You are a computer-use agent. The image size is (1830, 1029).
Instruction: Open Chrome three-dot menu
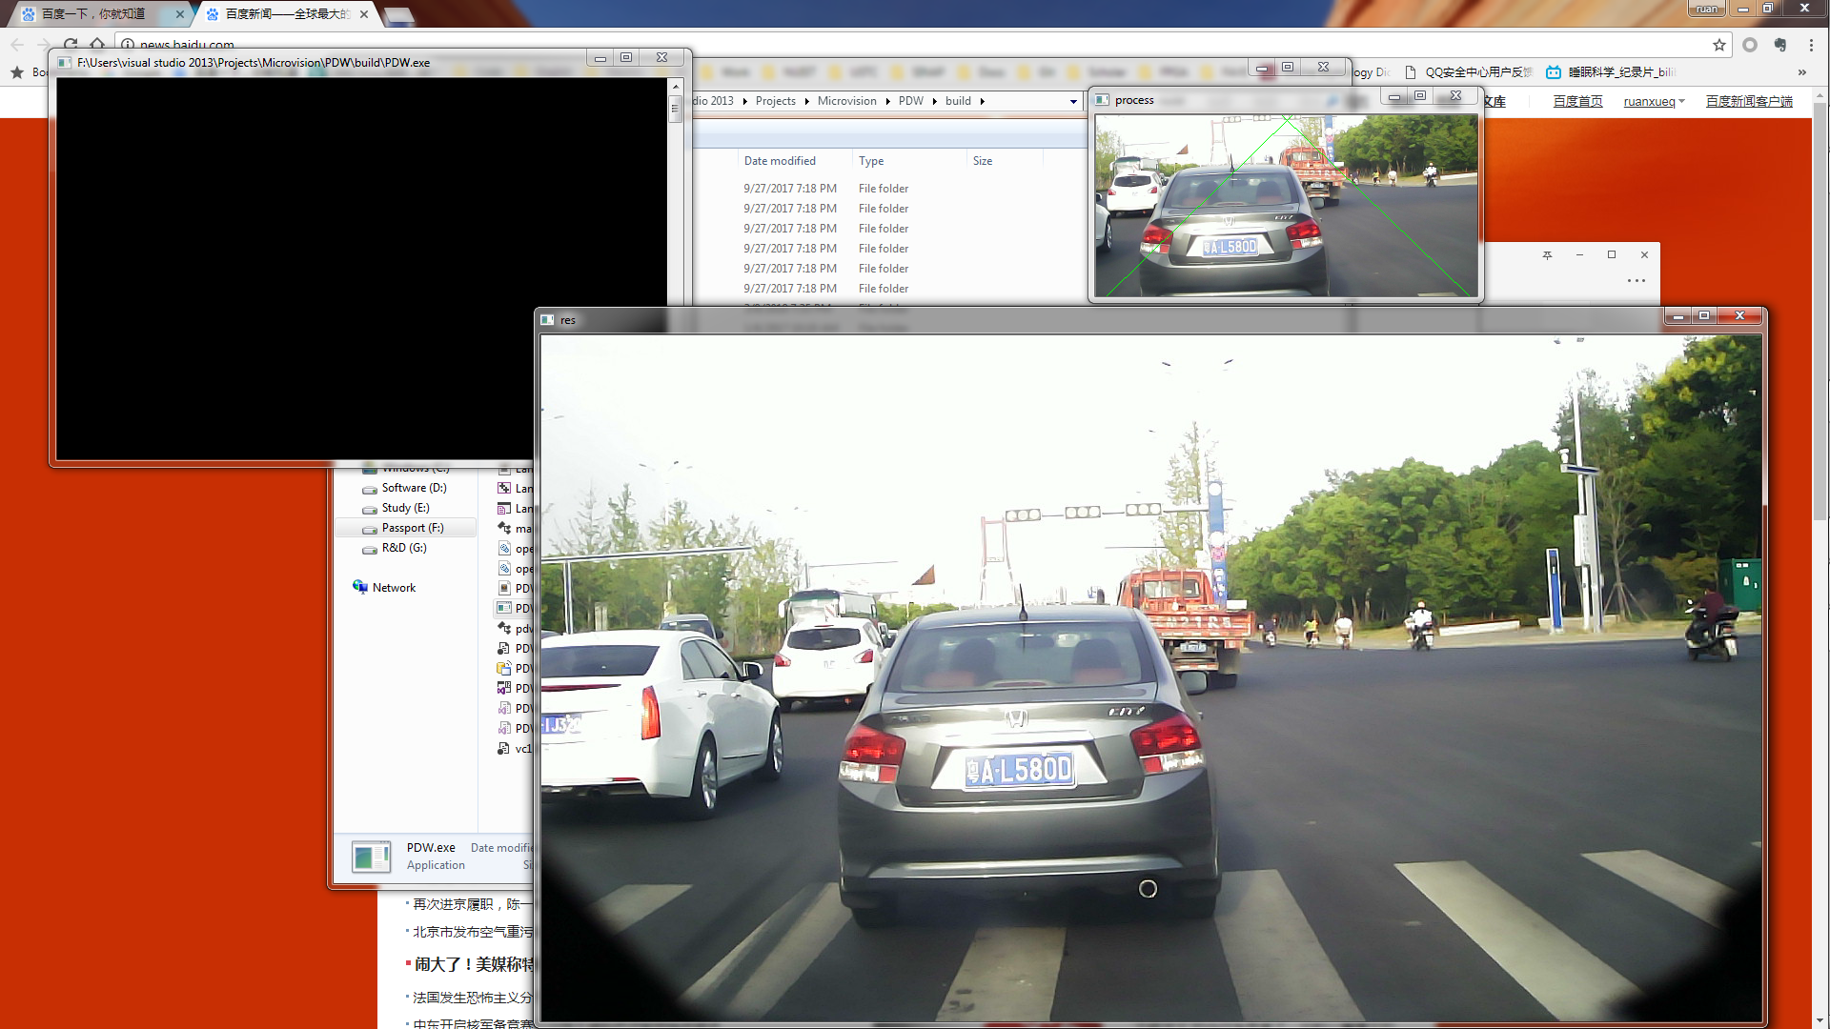[x=1811, y=45]
